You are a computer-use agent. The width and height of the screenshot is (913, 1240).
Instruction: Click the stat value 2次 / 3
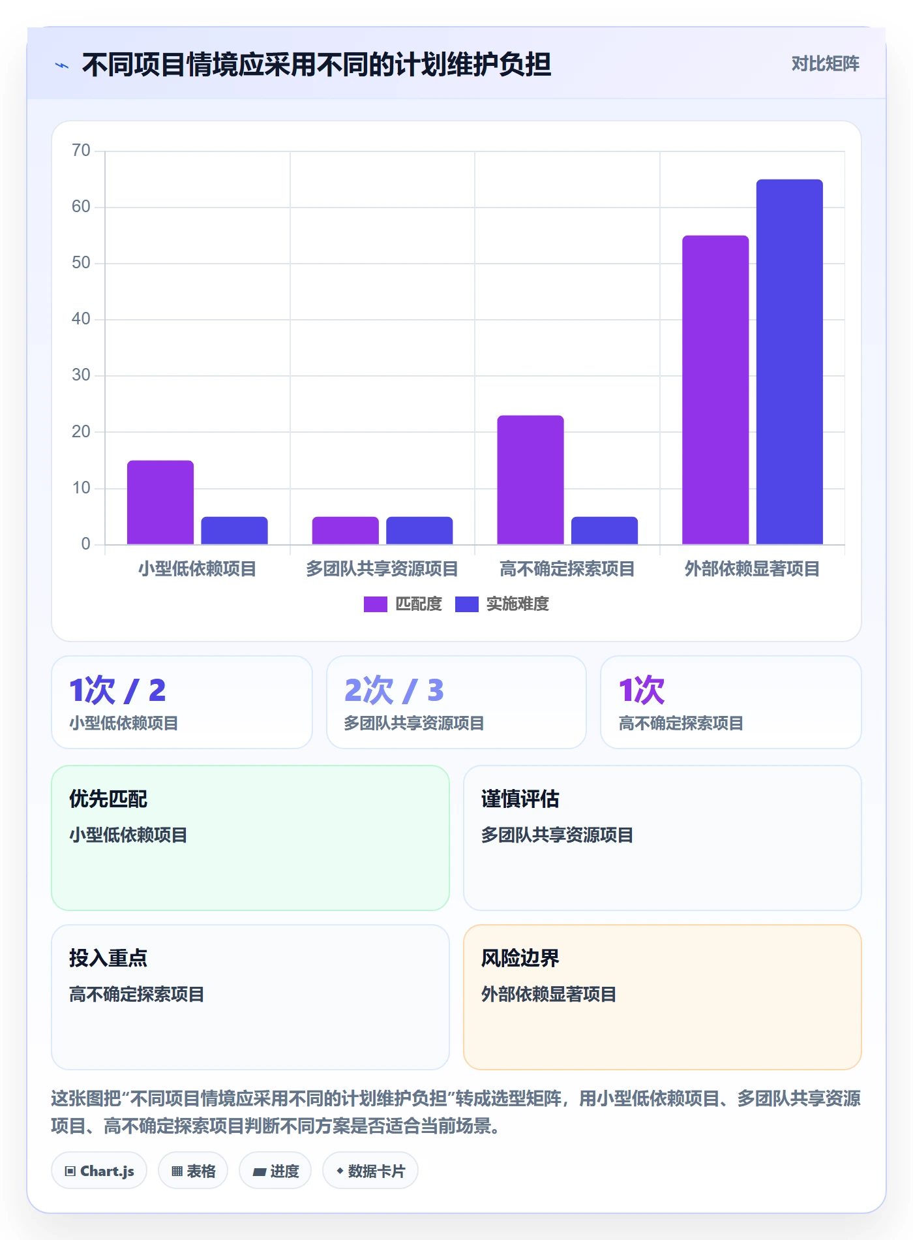pyautogui.click(x=394, y=690)
